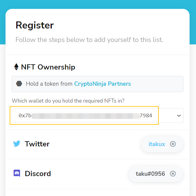Click the 'Follow the steps below' subtitle
The width and height of the screenshot is (196, 196).
pyautogui.click(x=89, y=40)
